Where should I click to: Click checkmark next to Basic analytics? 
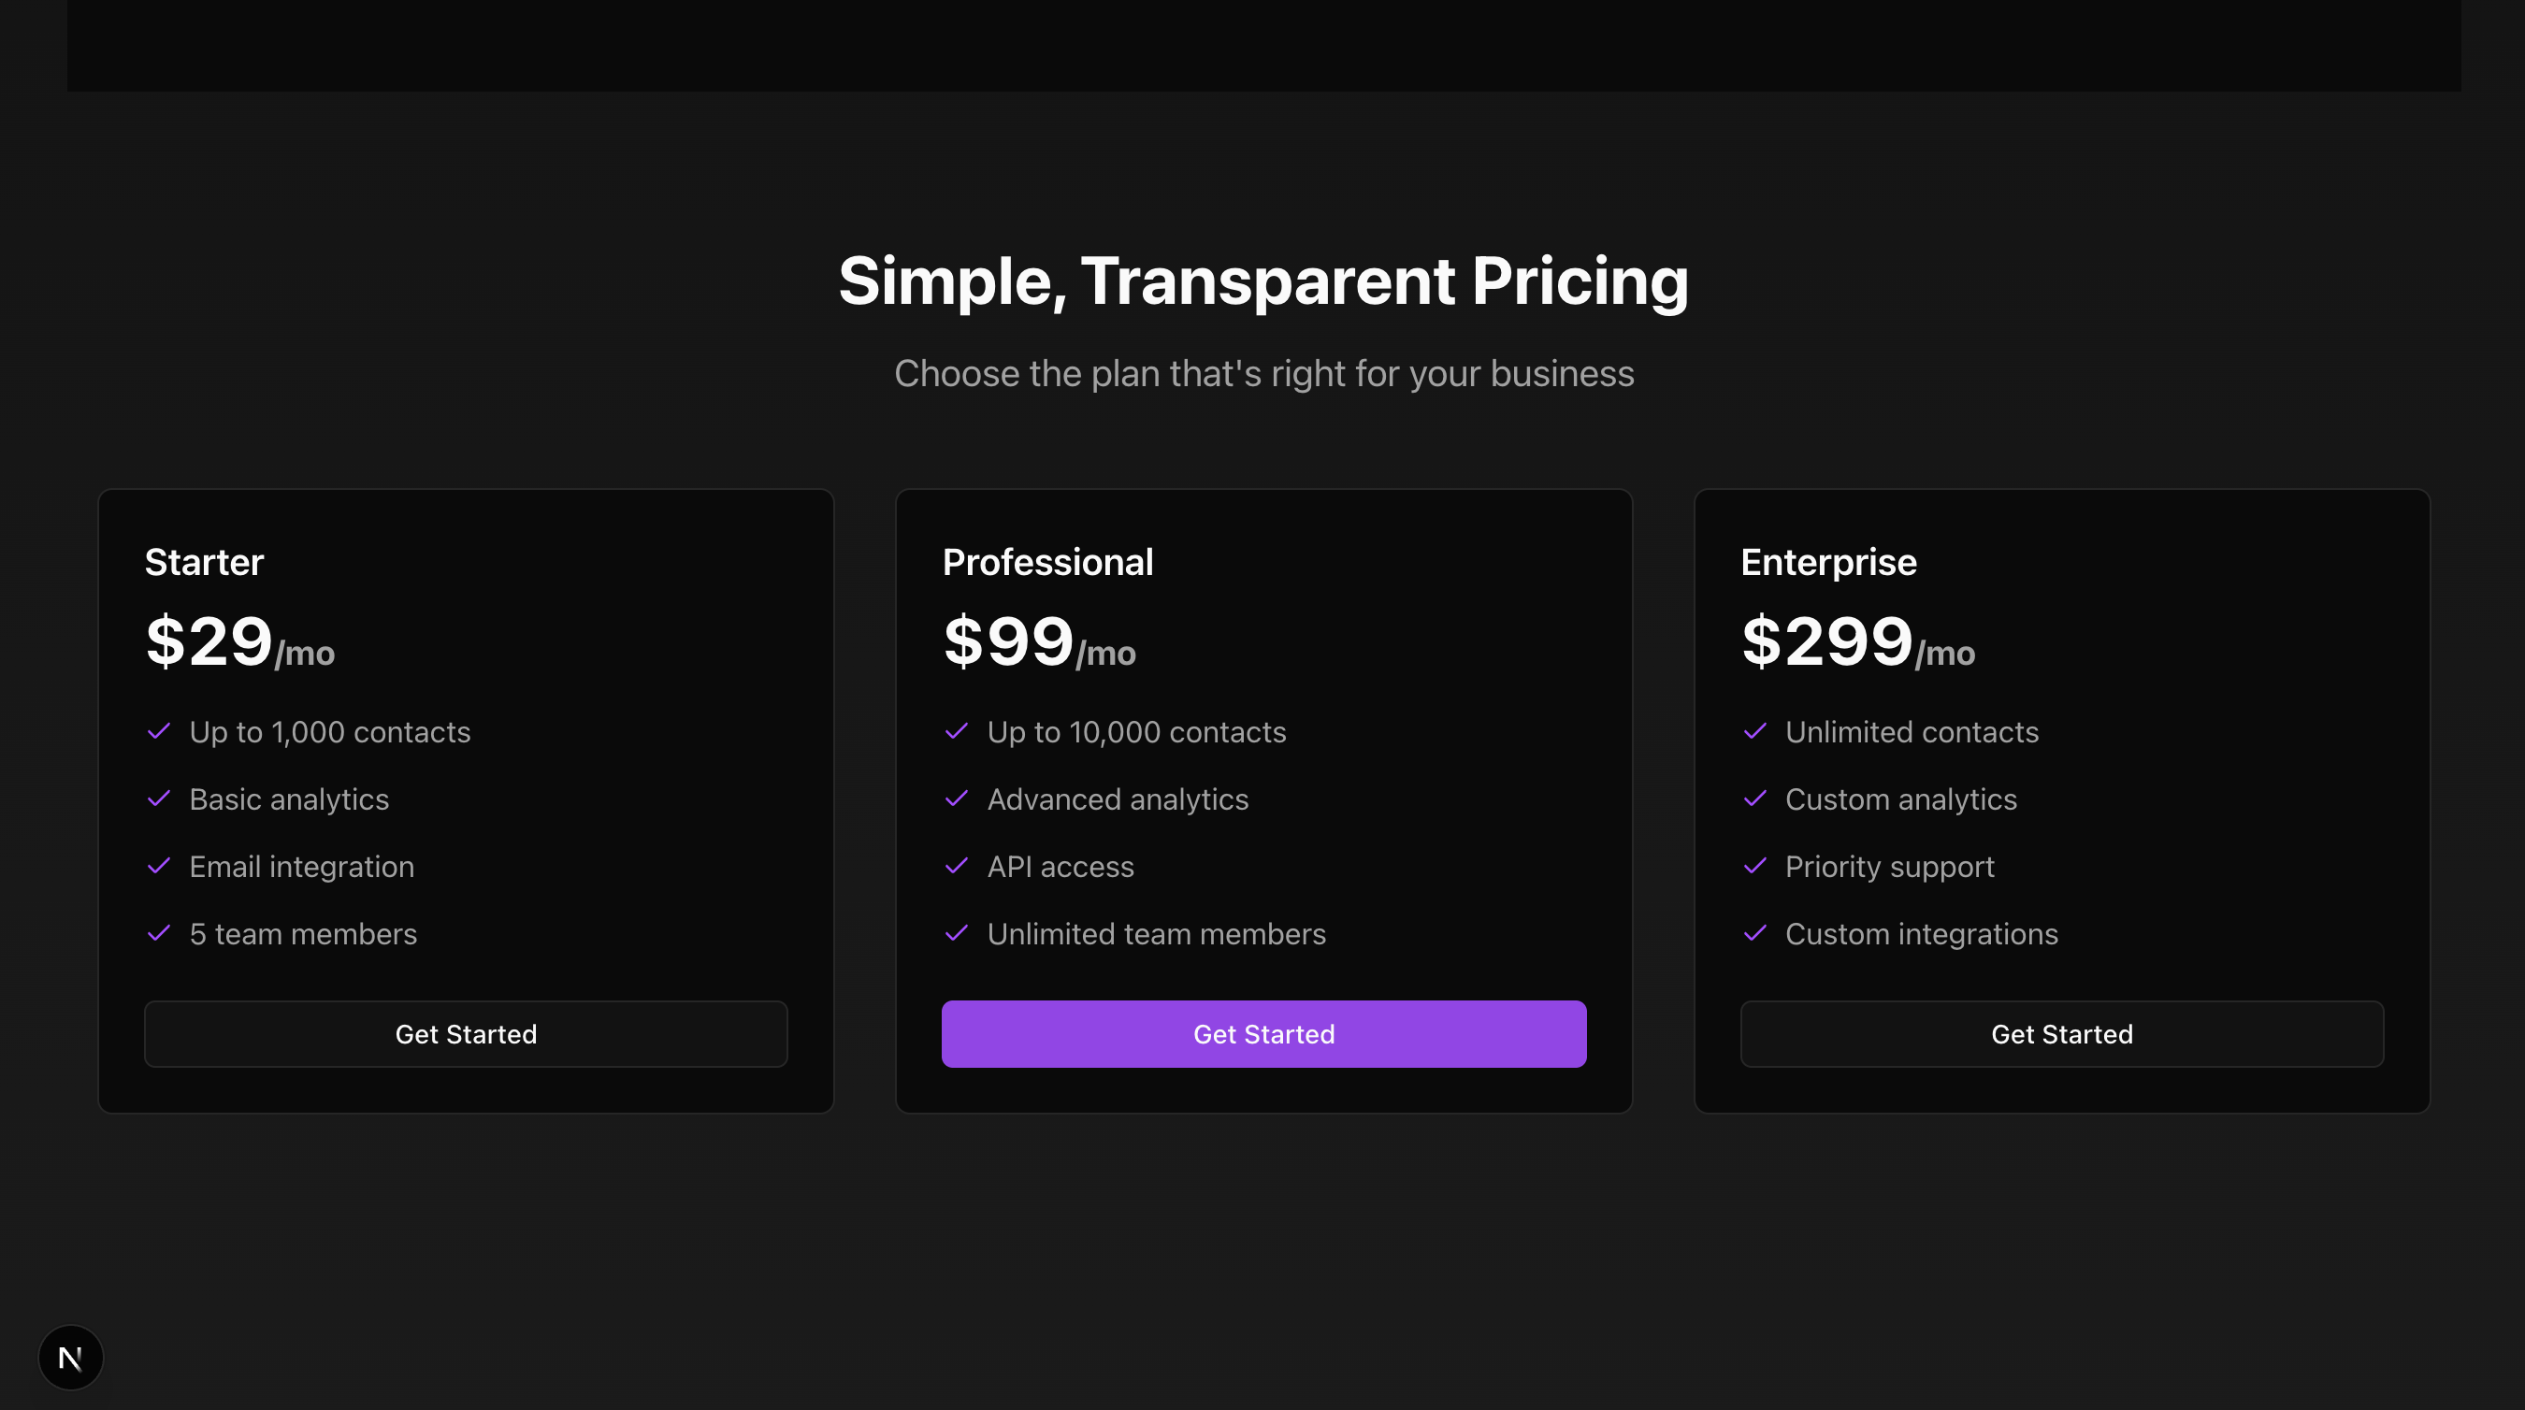click(159, 799)
